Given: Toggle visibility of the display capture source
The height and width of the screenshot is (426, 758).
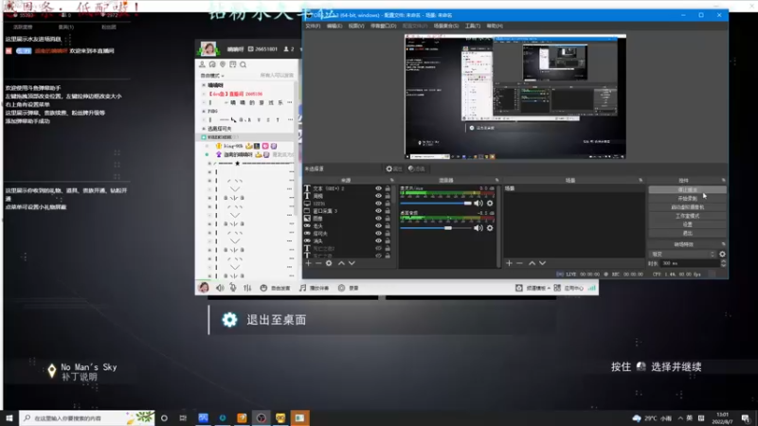Looking at the screenshot, I should click(378, 204).
